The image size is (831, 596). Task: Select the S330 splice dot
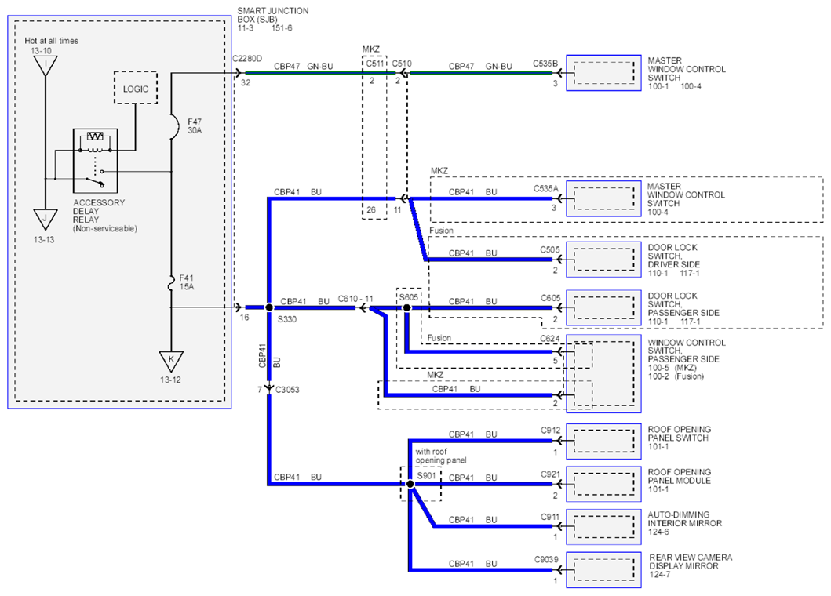269,307
